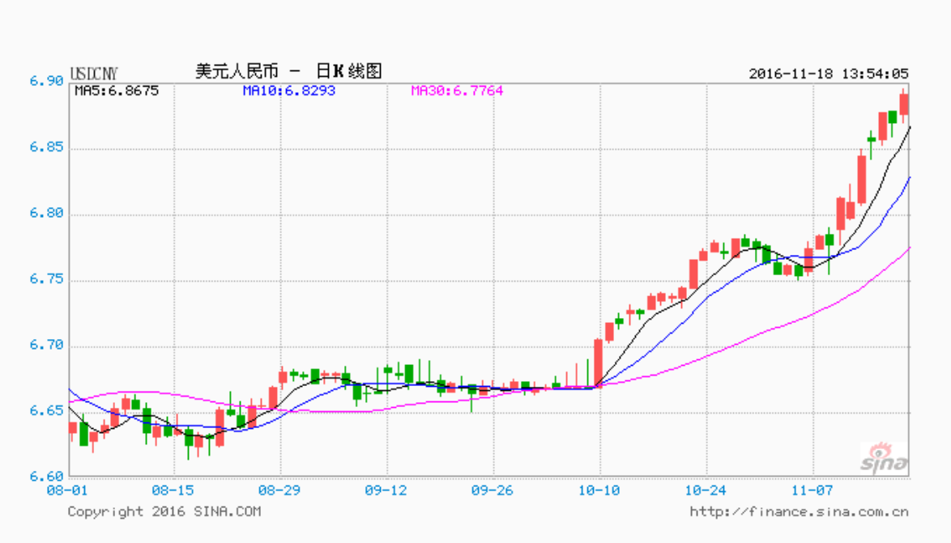The width and height of the screenshot is (951, 543).
Task: Click the 10-10 date label
Action: (599, 490)
